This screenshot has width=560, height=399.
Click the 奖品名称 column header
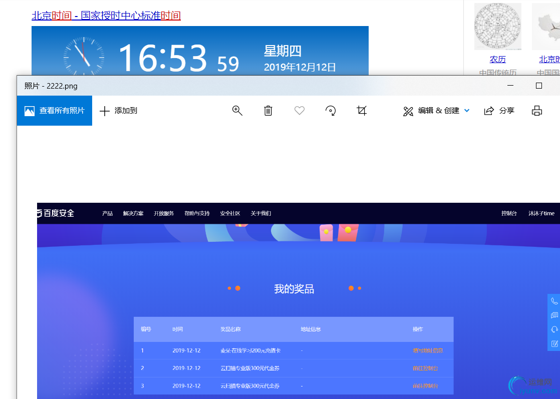231,329
